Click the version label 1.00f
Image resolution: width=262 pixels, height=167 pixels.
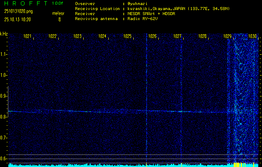tap(57, 3)
